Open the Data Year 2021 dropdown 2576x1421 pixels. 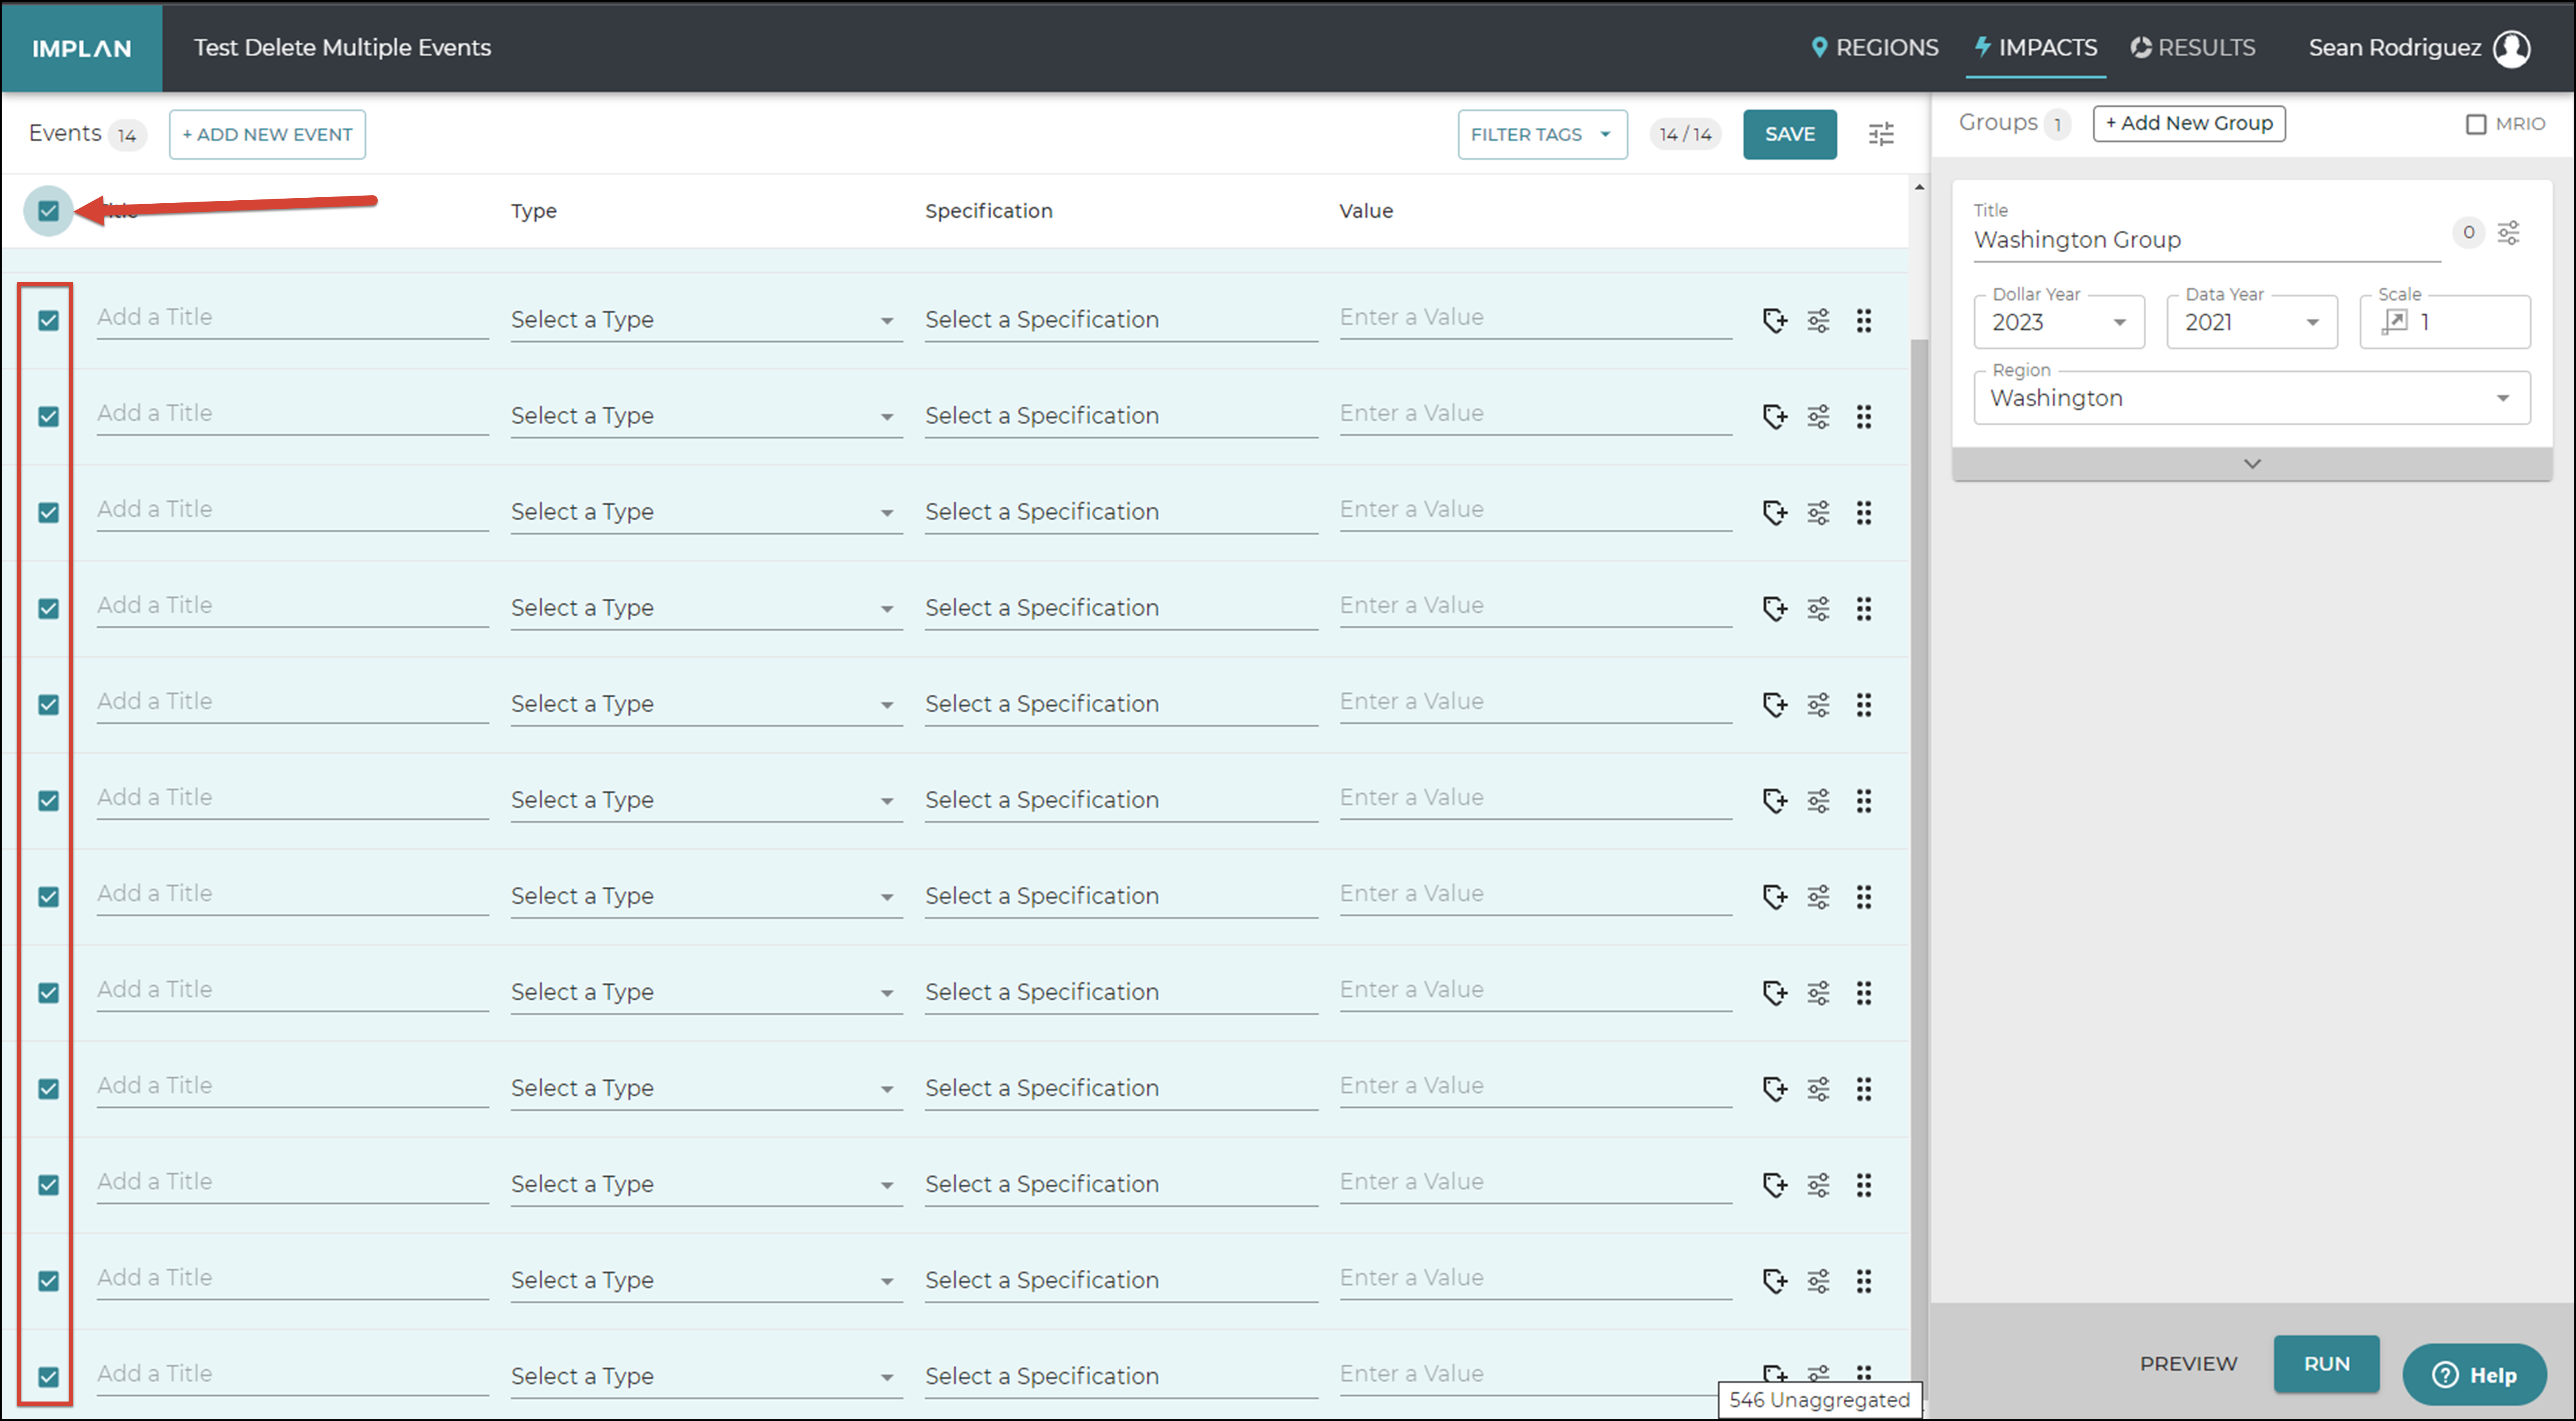click(2252, 322)
